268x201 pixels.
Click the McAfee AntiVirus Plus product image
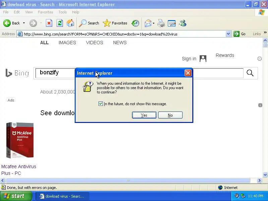[20, 140]
